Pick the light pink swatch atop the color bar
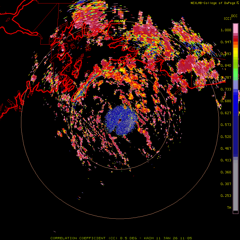Screen dimensions: 240x240 (x=235, y=28)
